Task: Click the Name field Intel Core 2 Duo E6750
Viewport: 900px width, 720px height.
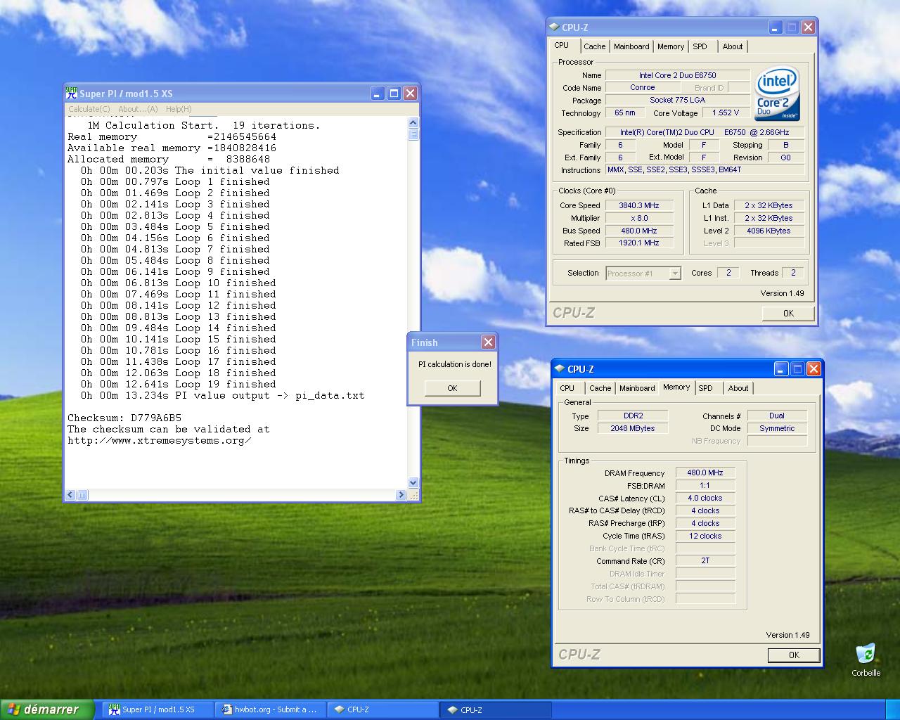Action: (x=677, y=75)
